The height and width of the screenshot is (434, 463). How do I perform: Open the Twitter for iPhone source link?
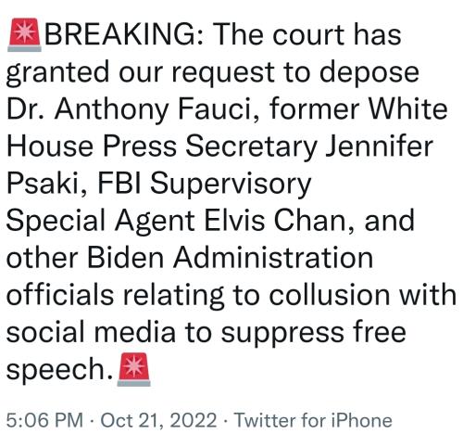point(313,420)
